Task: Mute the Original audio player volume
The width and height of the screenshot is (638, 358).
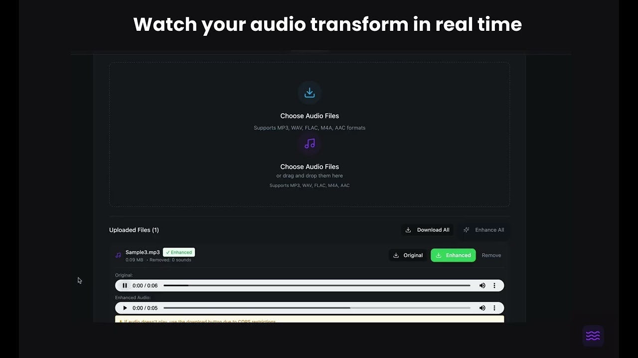Action: (482, 285)
